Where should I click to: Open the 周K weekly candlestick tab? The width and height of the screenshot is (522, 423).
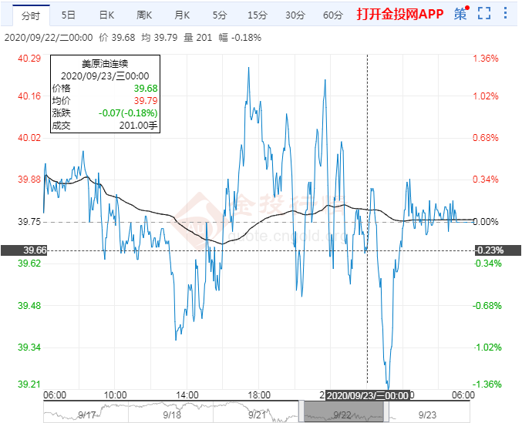click(144, 15)
